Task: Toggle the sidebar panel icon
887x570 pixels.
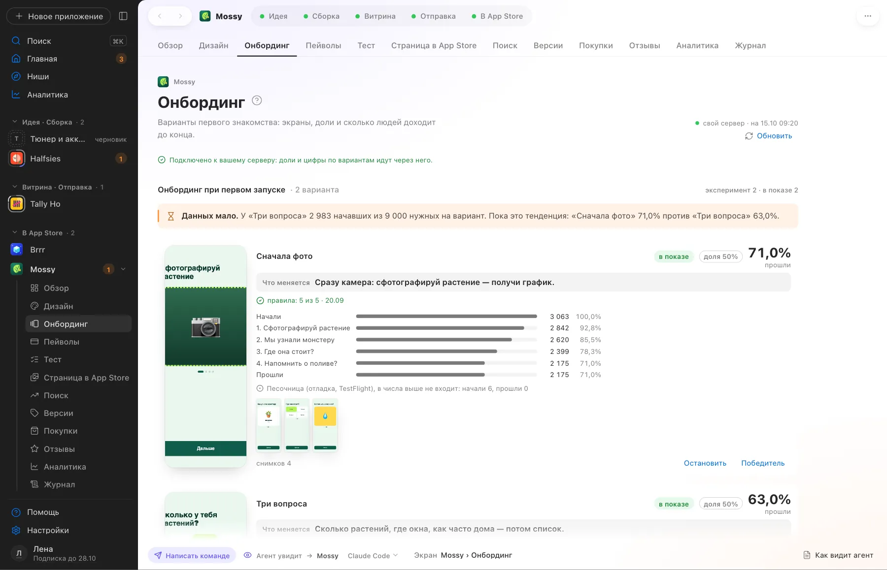Action: 123,16
